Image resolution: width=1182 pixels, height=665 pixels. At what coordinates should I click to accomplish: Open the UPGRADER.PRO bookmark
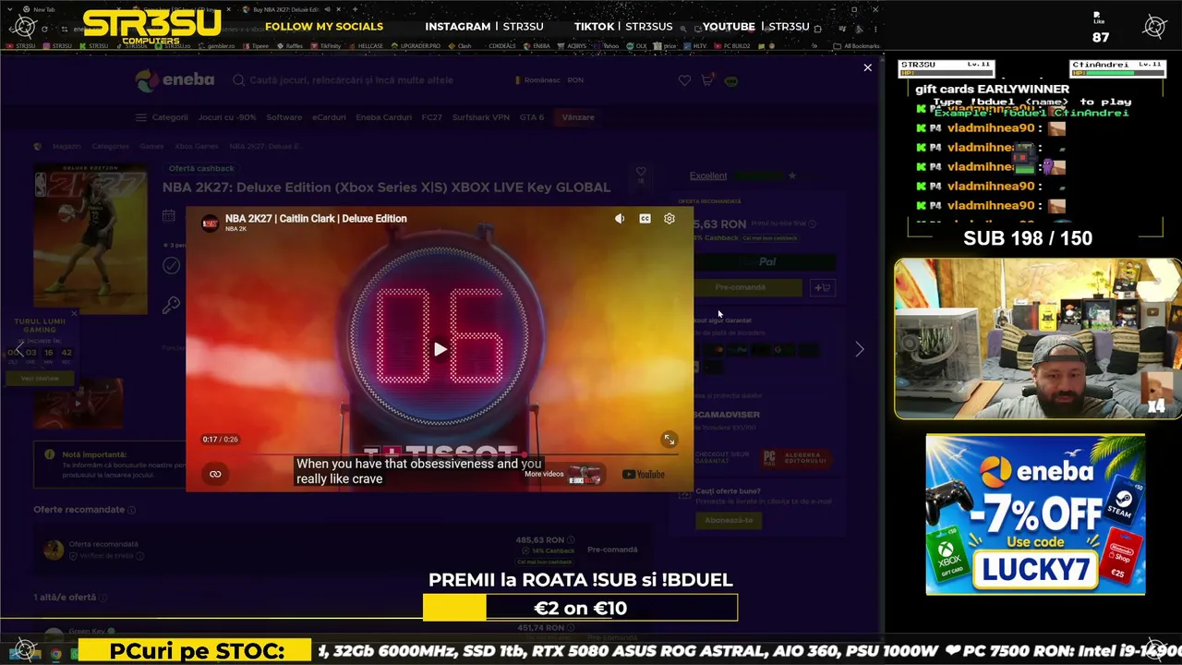416,45
